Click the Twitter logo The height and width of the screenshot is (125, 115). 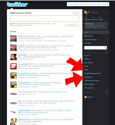click(x=17, y=5)
